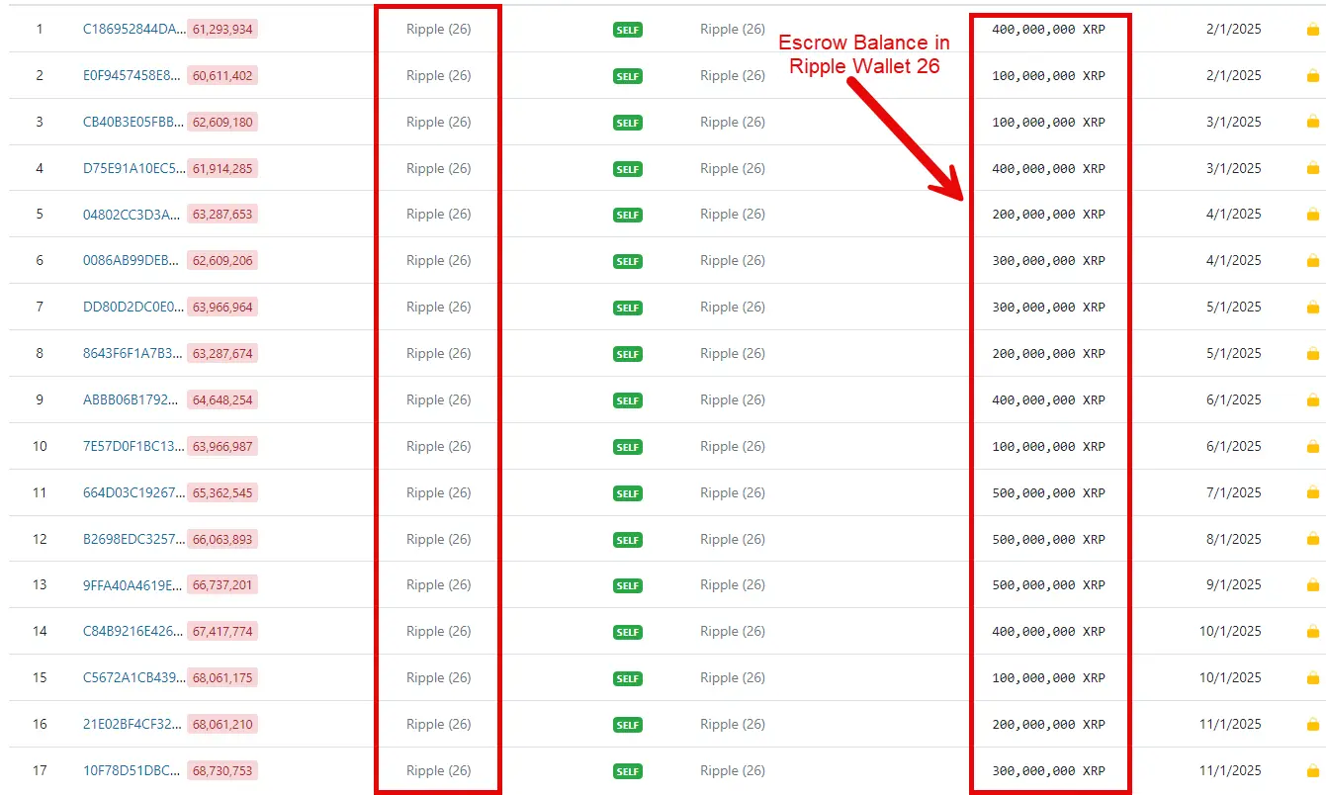Click the lock icon in the 21E02BF4CF32 row
The image size is (1326, 795).
1313,725
